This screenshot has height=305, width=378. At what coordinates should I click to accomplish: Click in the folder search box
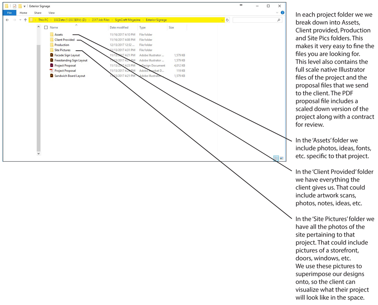point(255,20)
